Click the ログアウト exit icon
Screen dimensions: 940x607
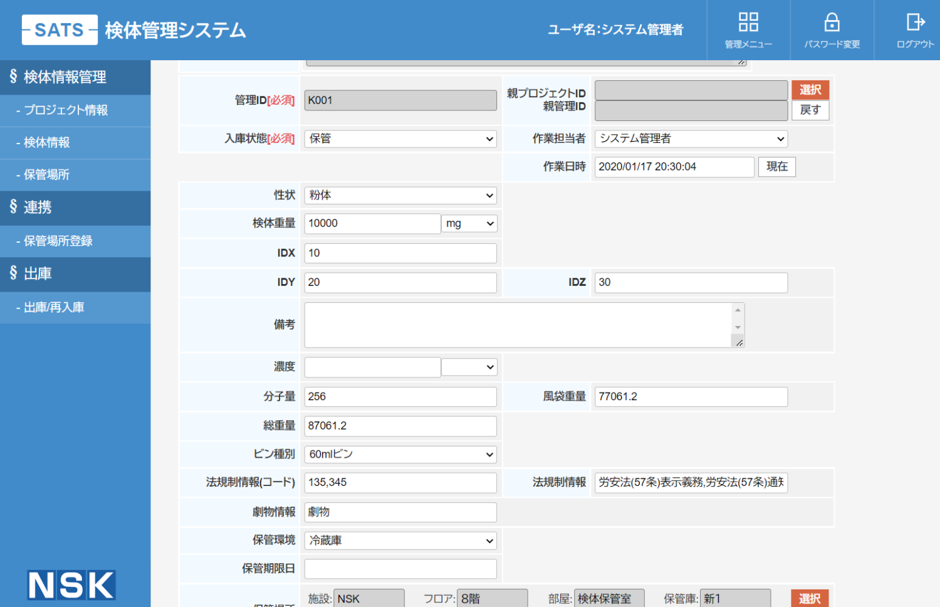(x=916, y=23)
